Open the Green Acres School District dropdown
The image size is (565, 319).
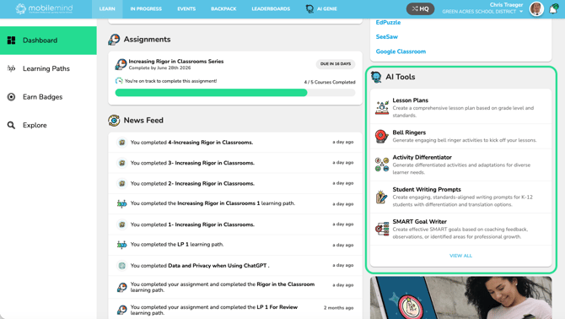tap(482, 12)
